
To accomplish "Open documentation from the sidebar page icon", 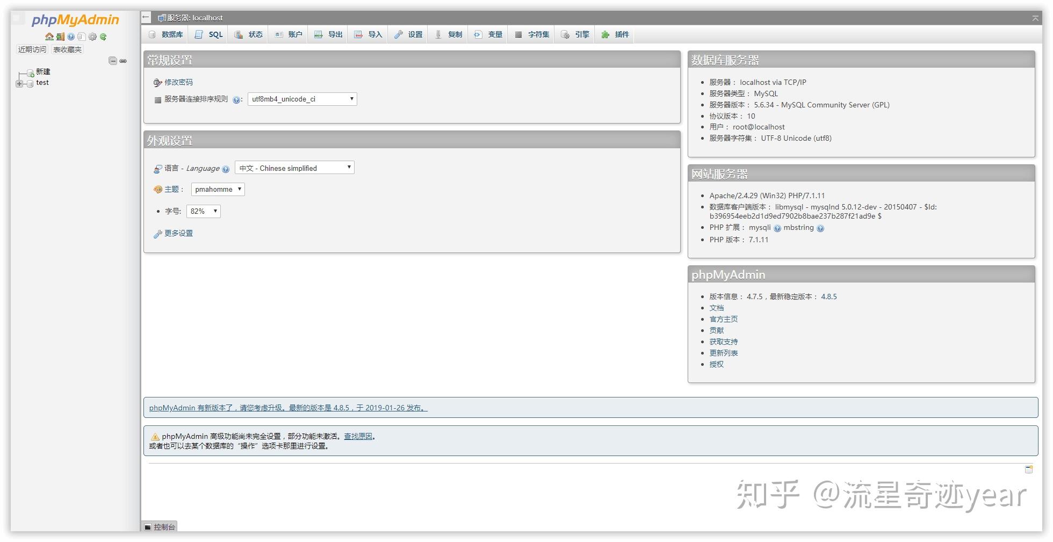I will tap(82, 37).
